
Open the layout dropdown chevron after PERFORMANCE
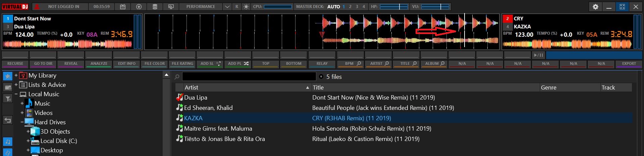(x=227, y=7)
